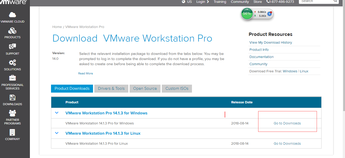Screen dimensions: 345x158
Task: Open VMware Workstation Pro 14.1.3 for Windows heading
Action: pos(106,113)
